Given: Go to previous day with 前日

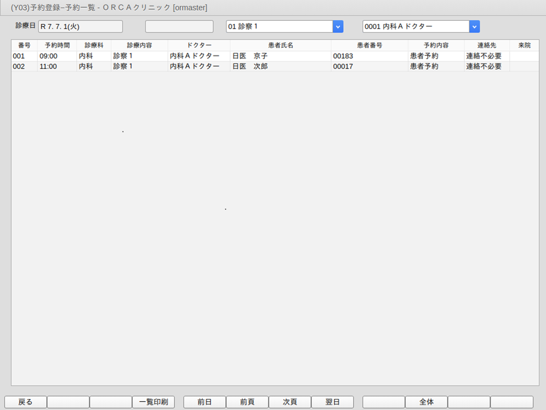Looking at the screenshot, I should click(x=204, y=402).
